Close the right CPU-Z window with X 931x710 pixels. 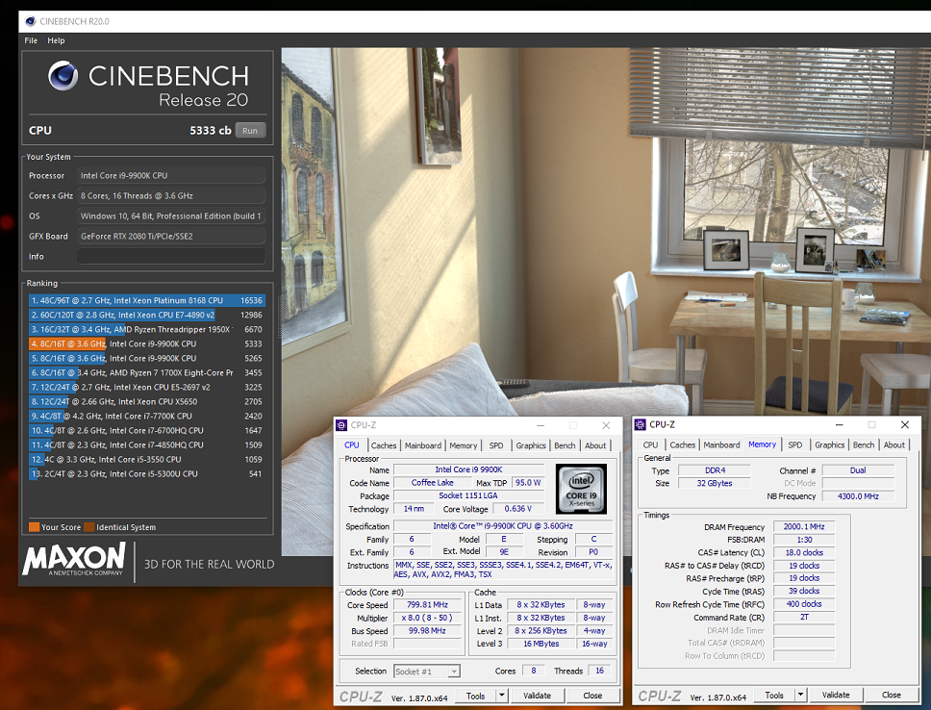click(x=905, y=425)
